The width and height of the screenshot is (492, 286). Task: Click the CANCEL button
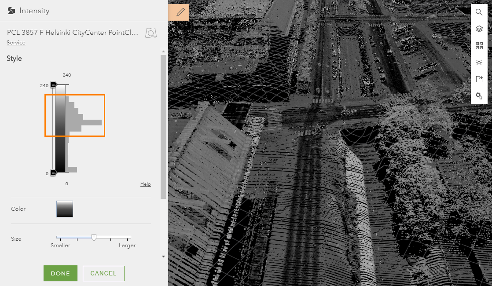pos(103,273)
